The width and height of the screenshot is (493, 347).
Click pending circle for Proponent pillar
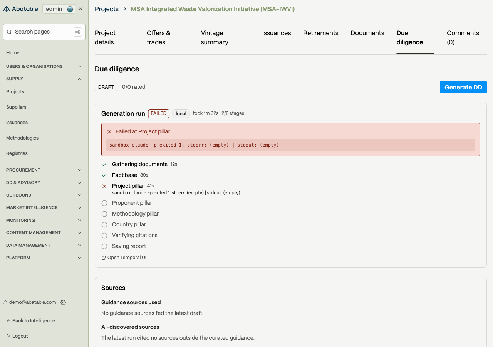point(104,203)
